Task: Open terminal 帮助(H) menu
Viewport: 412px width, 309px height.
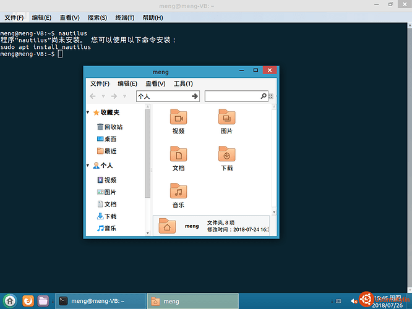Action: coord(153,17)
